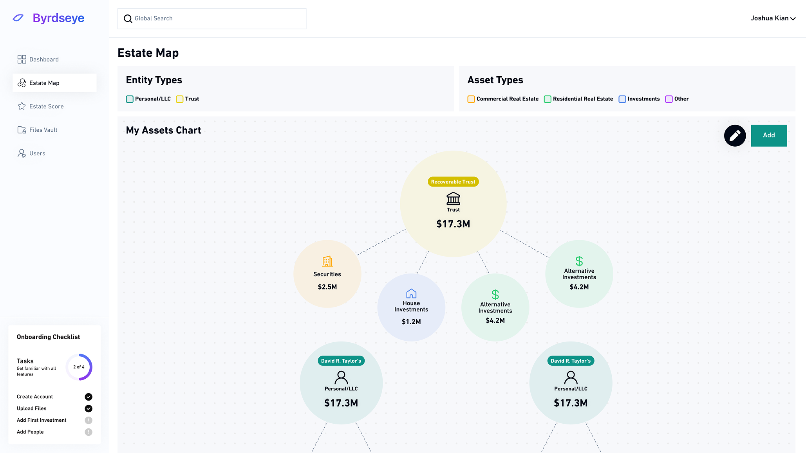Click the House Investments home icon
Image resolution: width=806 pixels, height=453 pixels.
(411, 293)
